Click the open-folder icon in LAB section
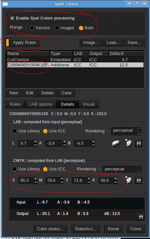This screenshot has width=150, height=239. [128, 143]
